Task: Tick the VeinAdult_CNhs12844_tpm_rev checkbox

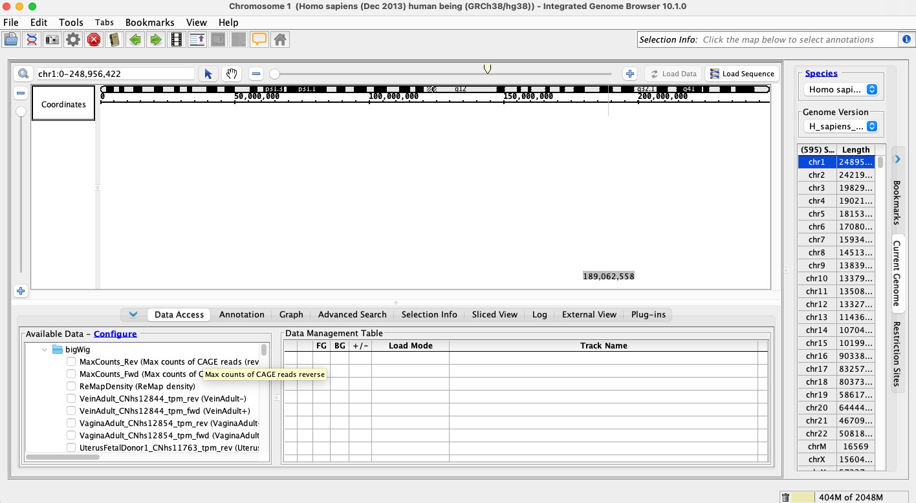Action: pos(71,398)
